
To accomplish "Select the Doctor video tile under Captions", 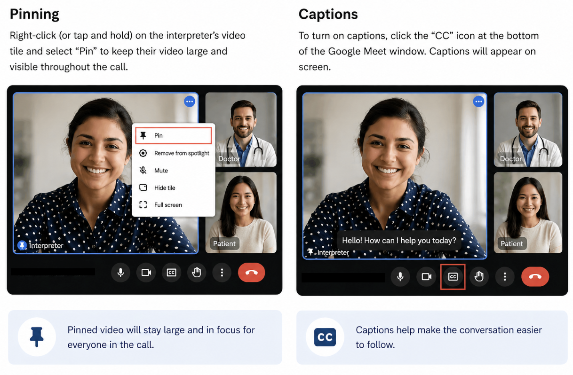I will coord(528,130).
